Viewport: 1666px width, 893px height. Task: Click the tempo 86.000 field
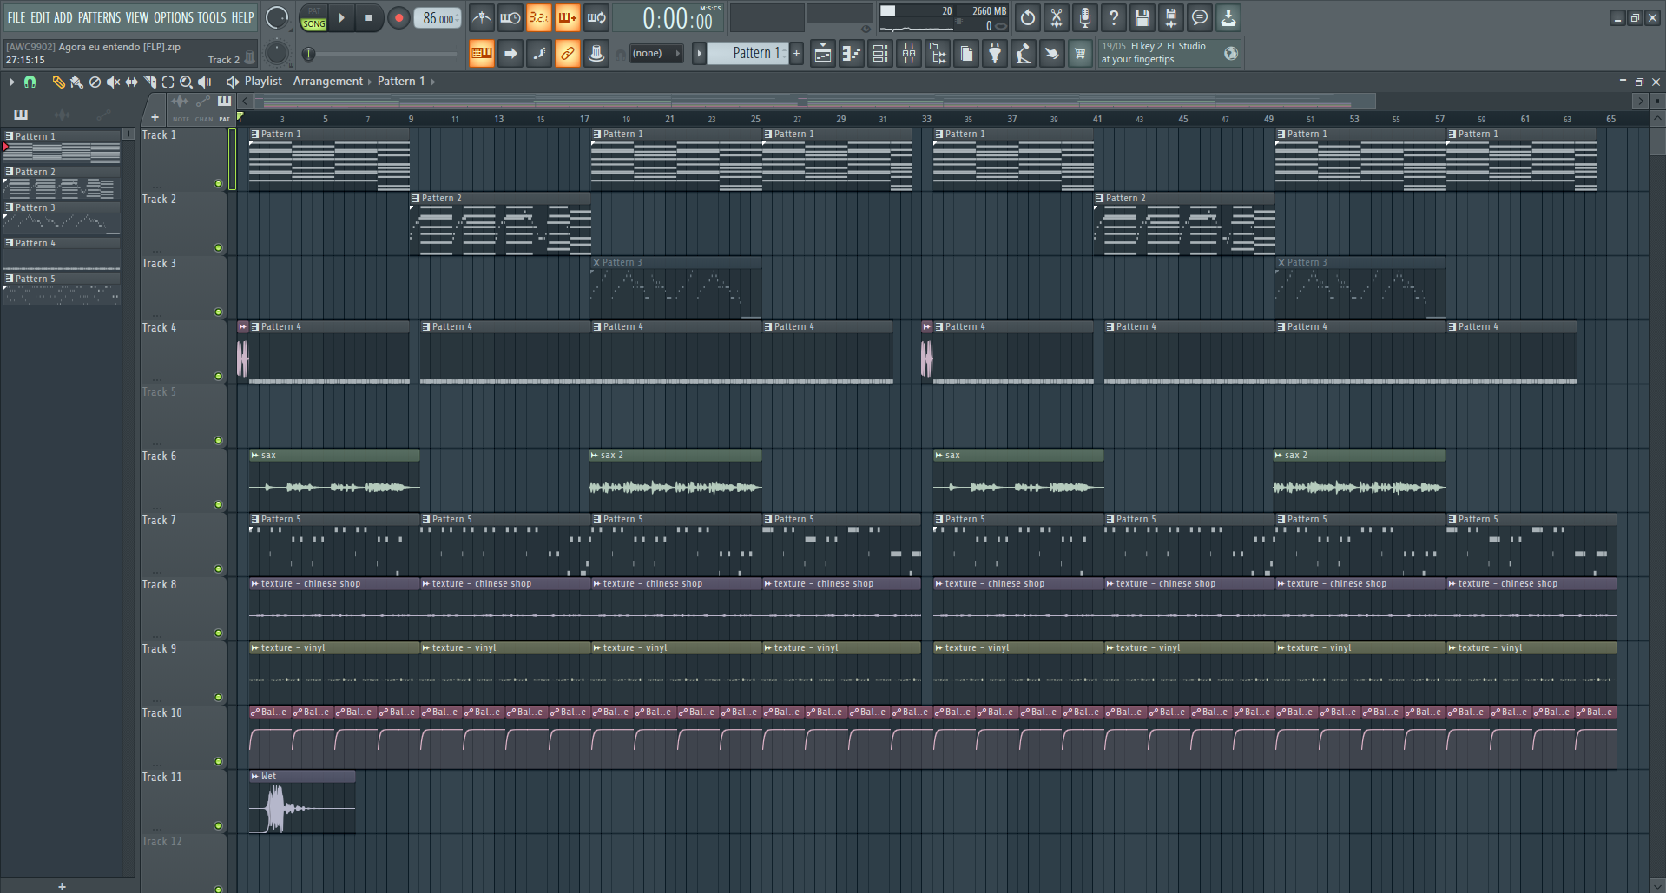coord(439,18)
